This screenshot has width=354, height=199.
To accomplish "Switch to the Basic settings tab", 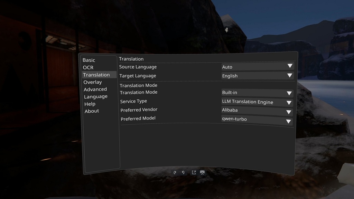I will pyautogui.click(x=89, y=60).
